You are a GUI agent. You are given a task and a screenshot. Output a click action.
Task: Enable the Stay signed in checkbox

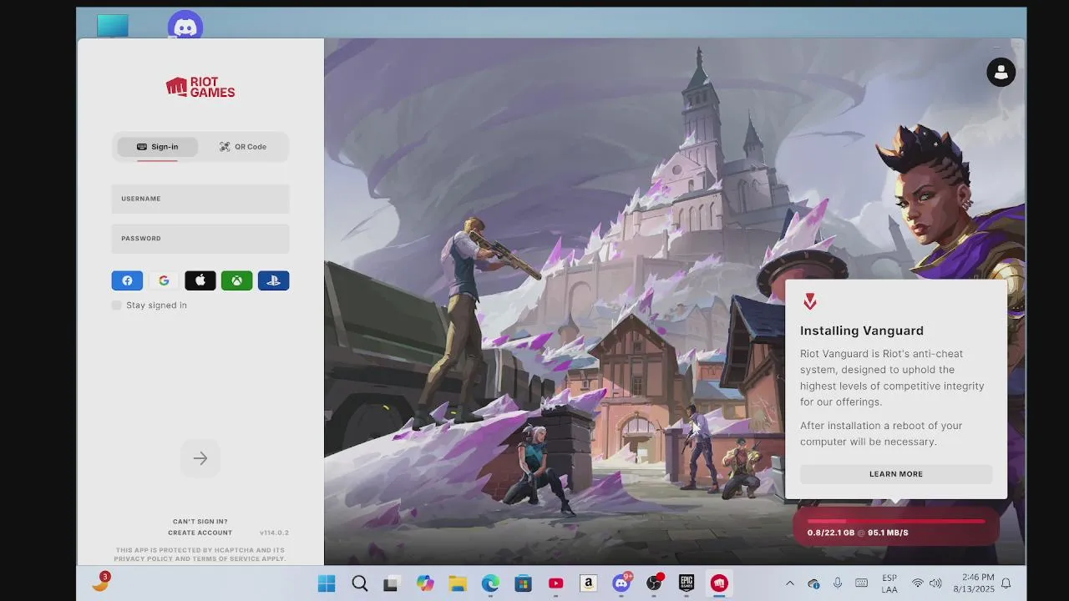click(117, 306)
